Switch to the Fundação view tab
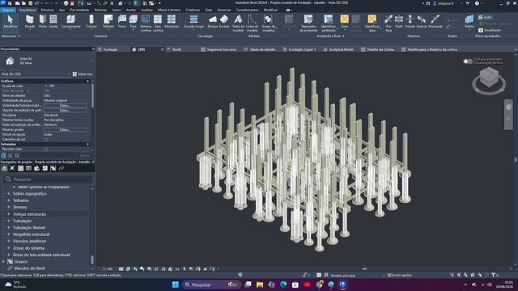The image size is (518, 291). [x=111, y=49]
